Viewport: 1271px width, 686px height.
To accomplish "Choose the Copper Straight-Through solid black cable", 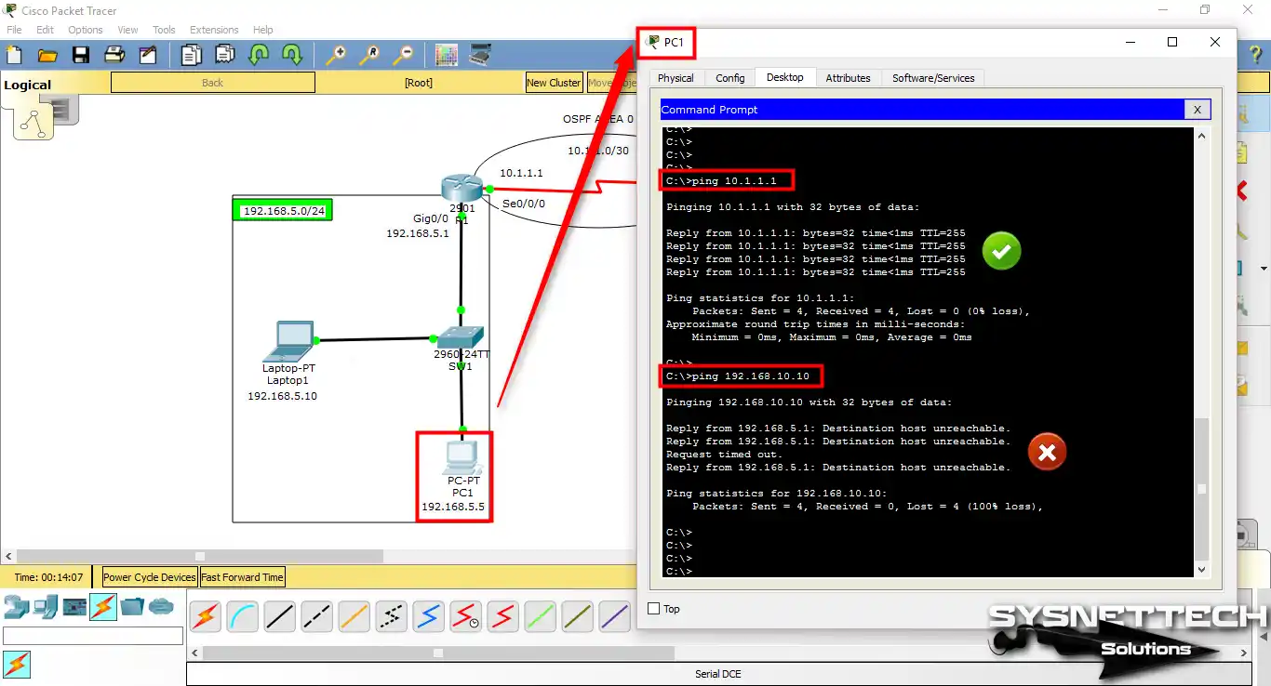I will 279,616.
